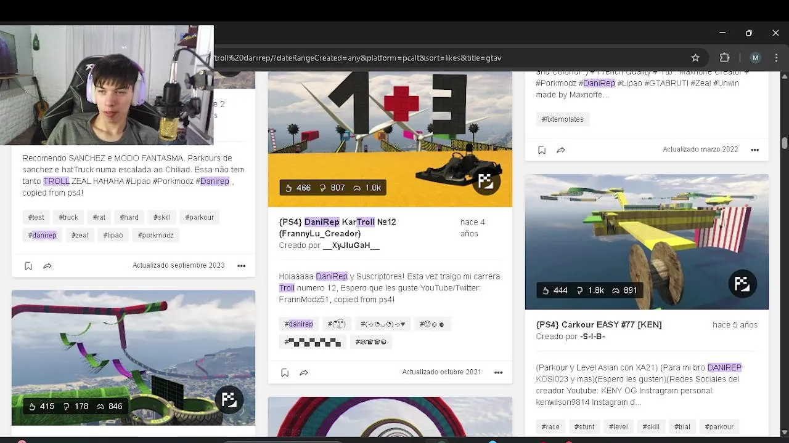The width and height of the screenshot is (789, 443).
Task: Open creator profile __XyJluGaH__
Action: point(351,245)
